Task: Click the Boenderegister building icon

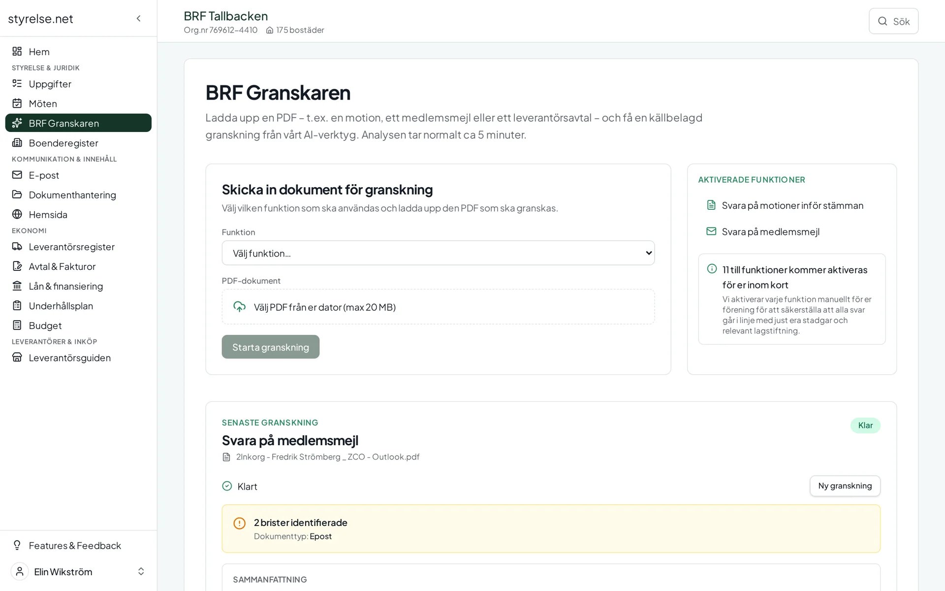Action: point(17,142)
